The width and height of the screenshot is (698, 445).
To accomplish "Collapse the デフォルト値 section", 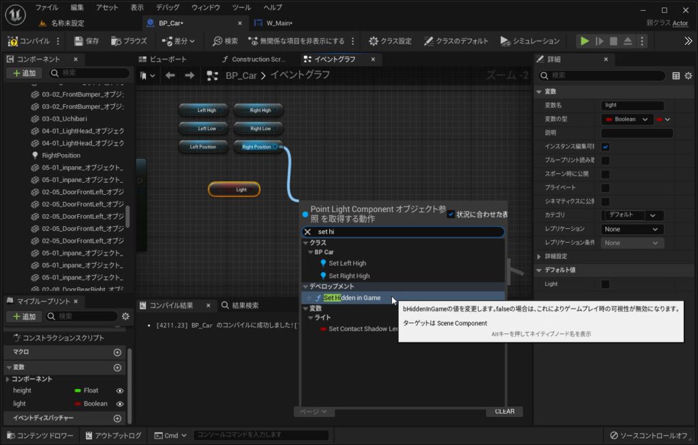I will click(x=539, y=270).
